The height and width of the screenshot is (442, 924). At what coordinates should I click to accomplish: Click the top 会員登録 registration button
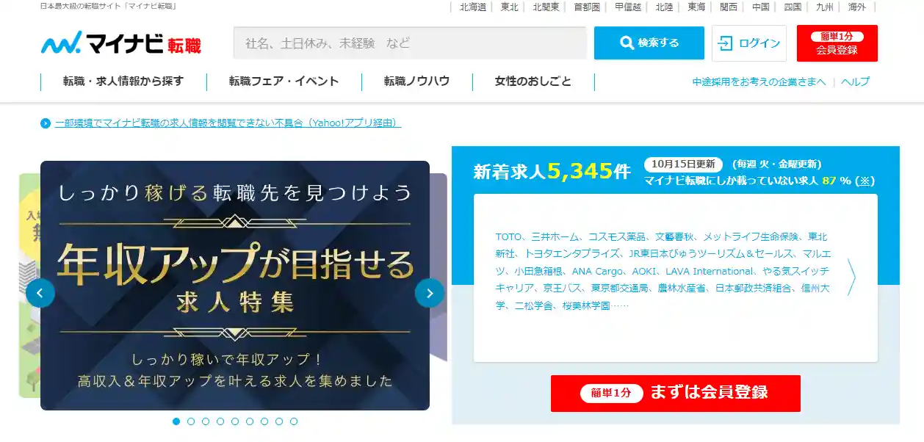click(837, 43)
